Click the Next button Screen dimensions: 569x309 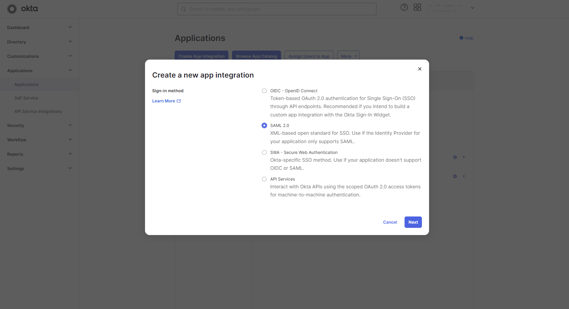click(x=413, y=222)
